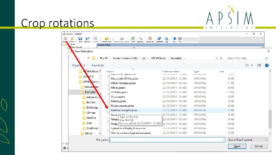
Task: Expand the address bar history dropdown
Action: click(217, 58)
